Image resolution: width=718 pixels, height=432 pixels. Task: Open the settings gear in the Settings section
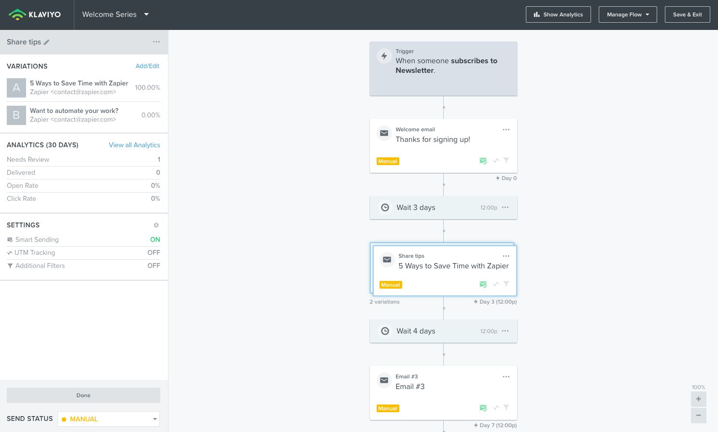click(156, 225)
